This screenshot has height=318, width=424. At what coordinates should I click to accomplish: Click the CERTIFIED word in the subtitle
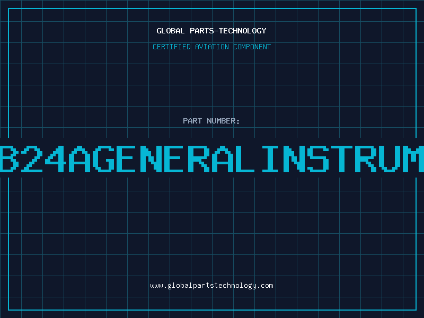tap(172, 47)
